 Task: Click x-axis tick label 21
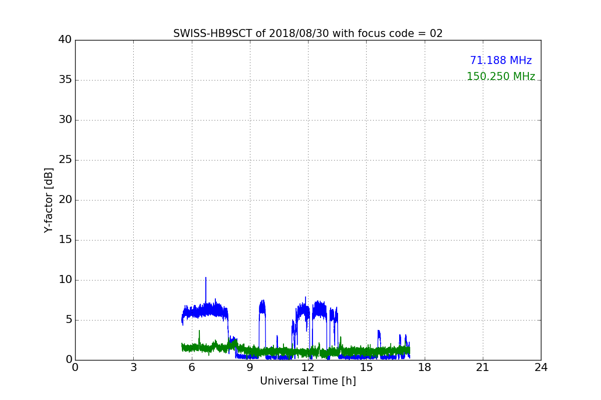(x=483, y=367)
